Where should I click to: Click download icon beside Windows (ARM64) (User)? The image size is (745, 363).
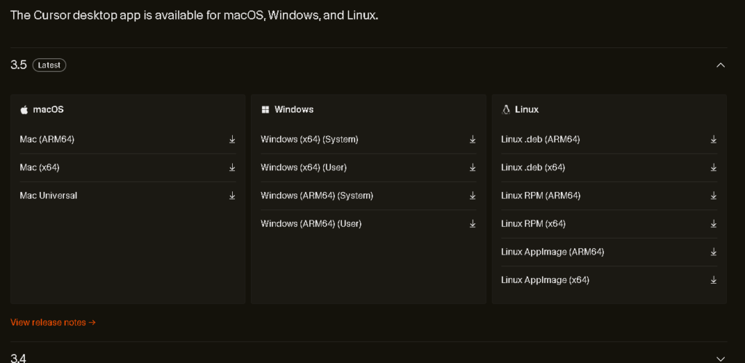pos(473,223)
